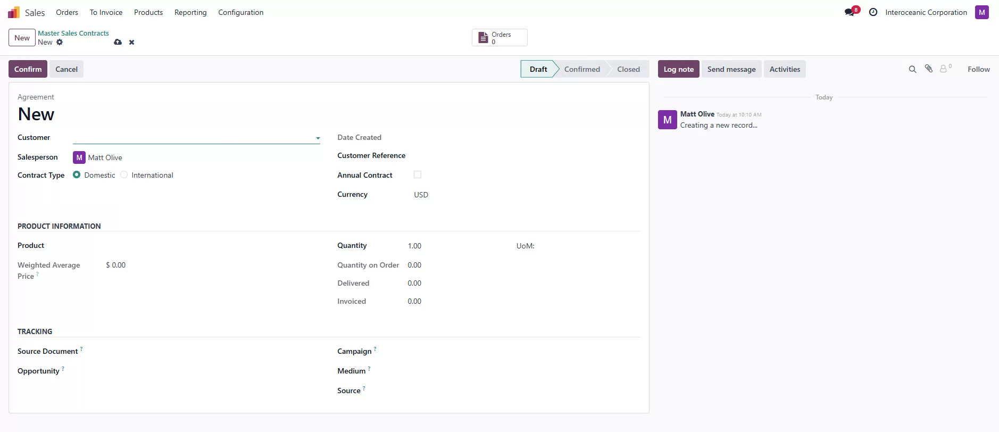The width and height of the screenshot is (999, 432).
Task: Select International contract type
Action: pyautogui.click(x=124, y=175)
